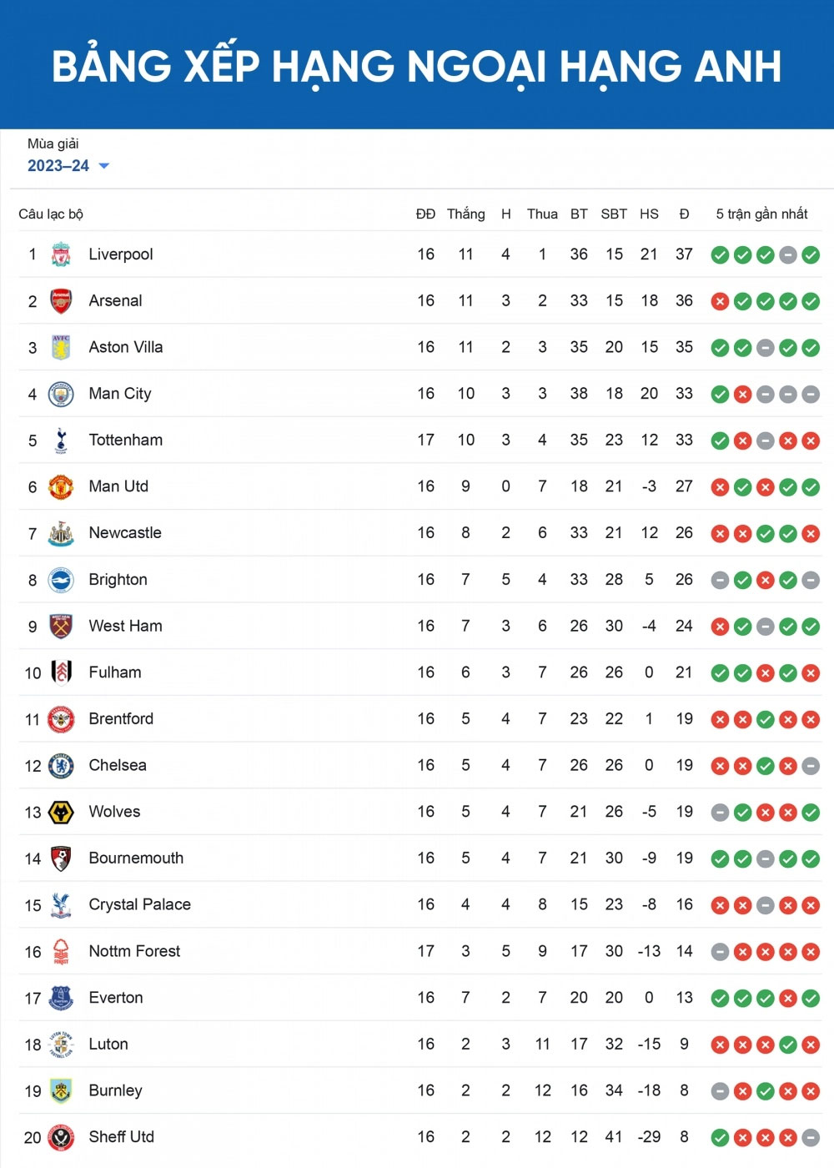Click the HS column header
This screenshot has width=834, height=1168.
tap(649, 214)
